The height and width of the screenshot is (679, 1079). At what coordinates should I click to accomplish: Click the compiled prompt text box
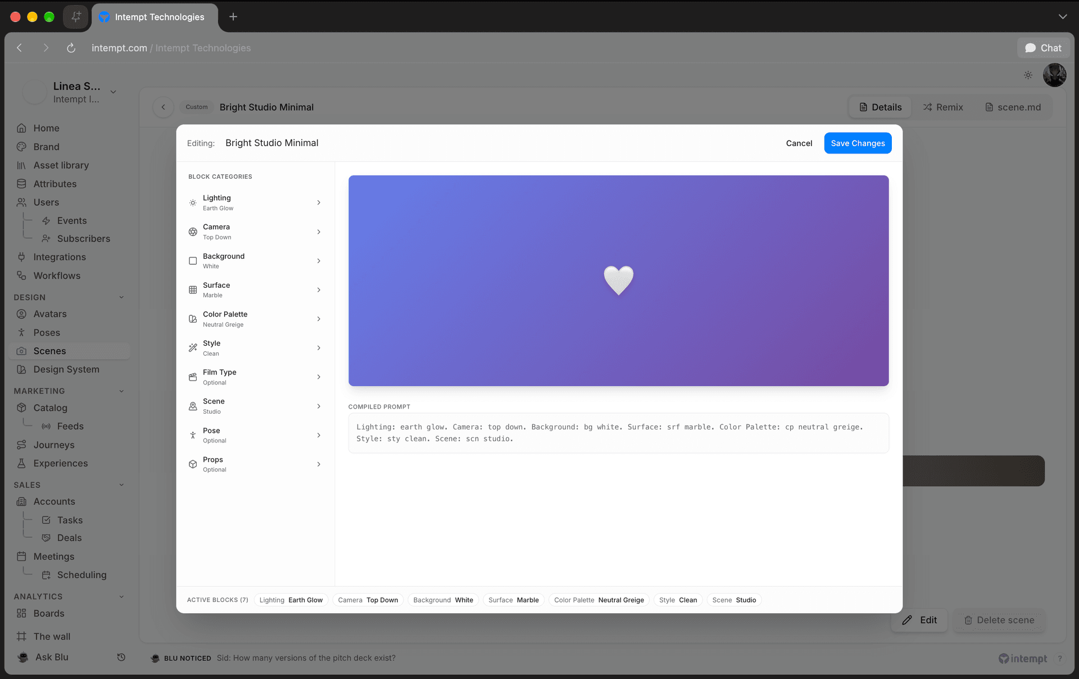pos(618,433)
